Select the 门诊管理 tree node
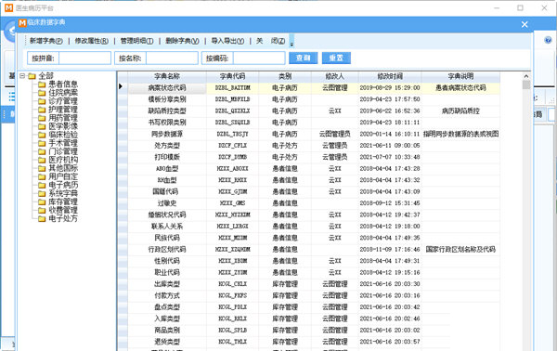The width and height of the screenshot is (557, 351). click(x=63, y=151)
